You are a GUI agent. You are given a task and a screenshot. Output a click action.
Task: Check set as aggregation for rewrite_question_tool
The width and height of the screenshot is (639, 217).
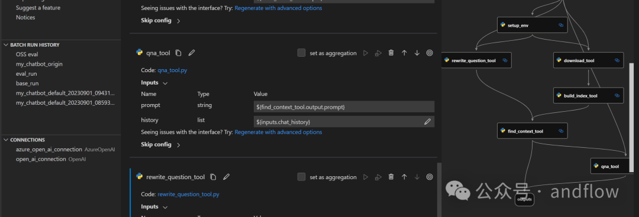[x=302, y=177]
